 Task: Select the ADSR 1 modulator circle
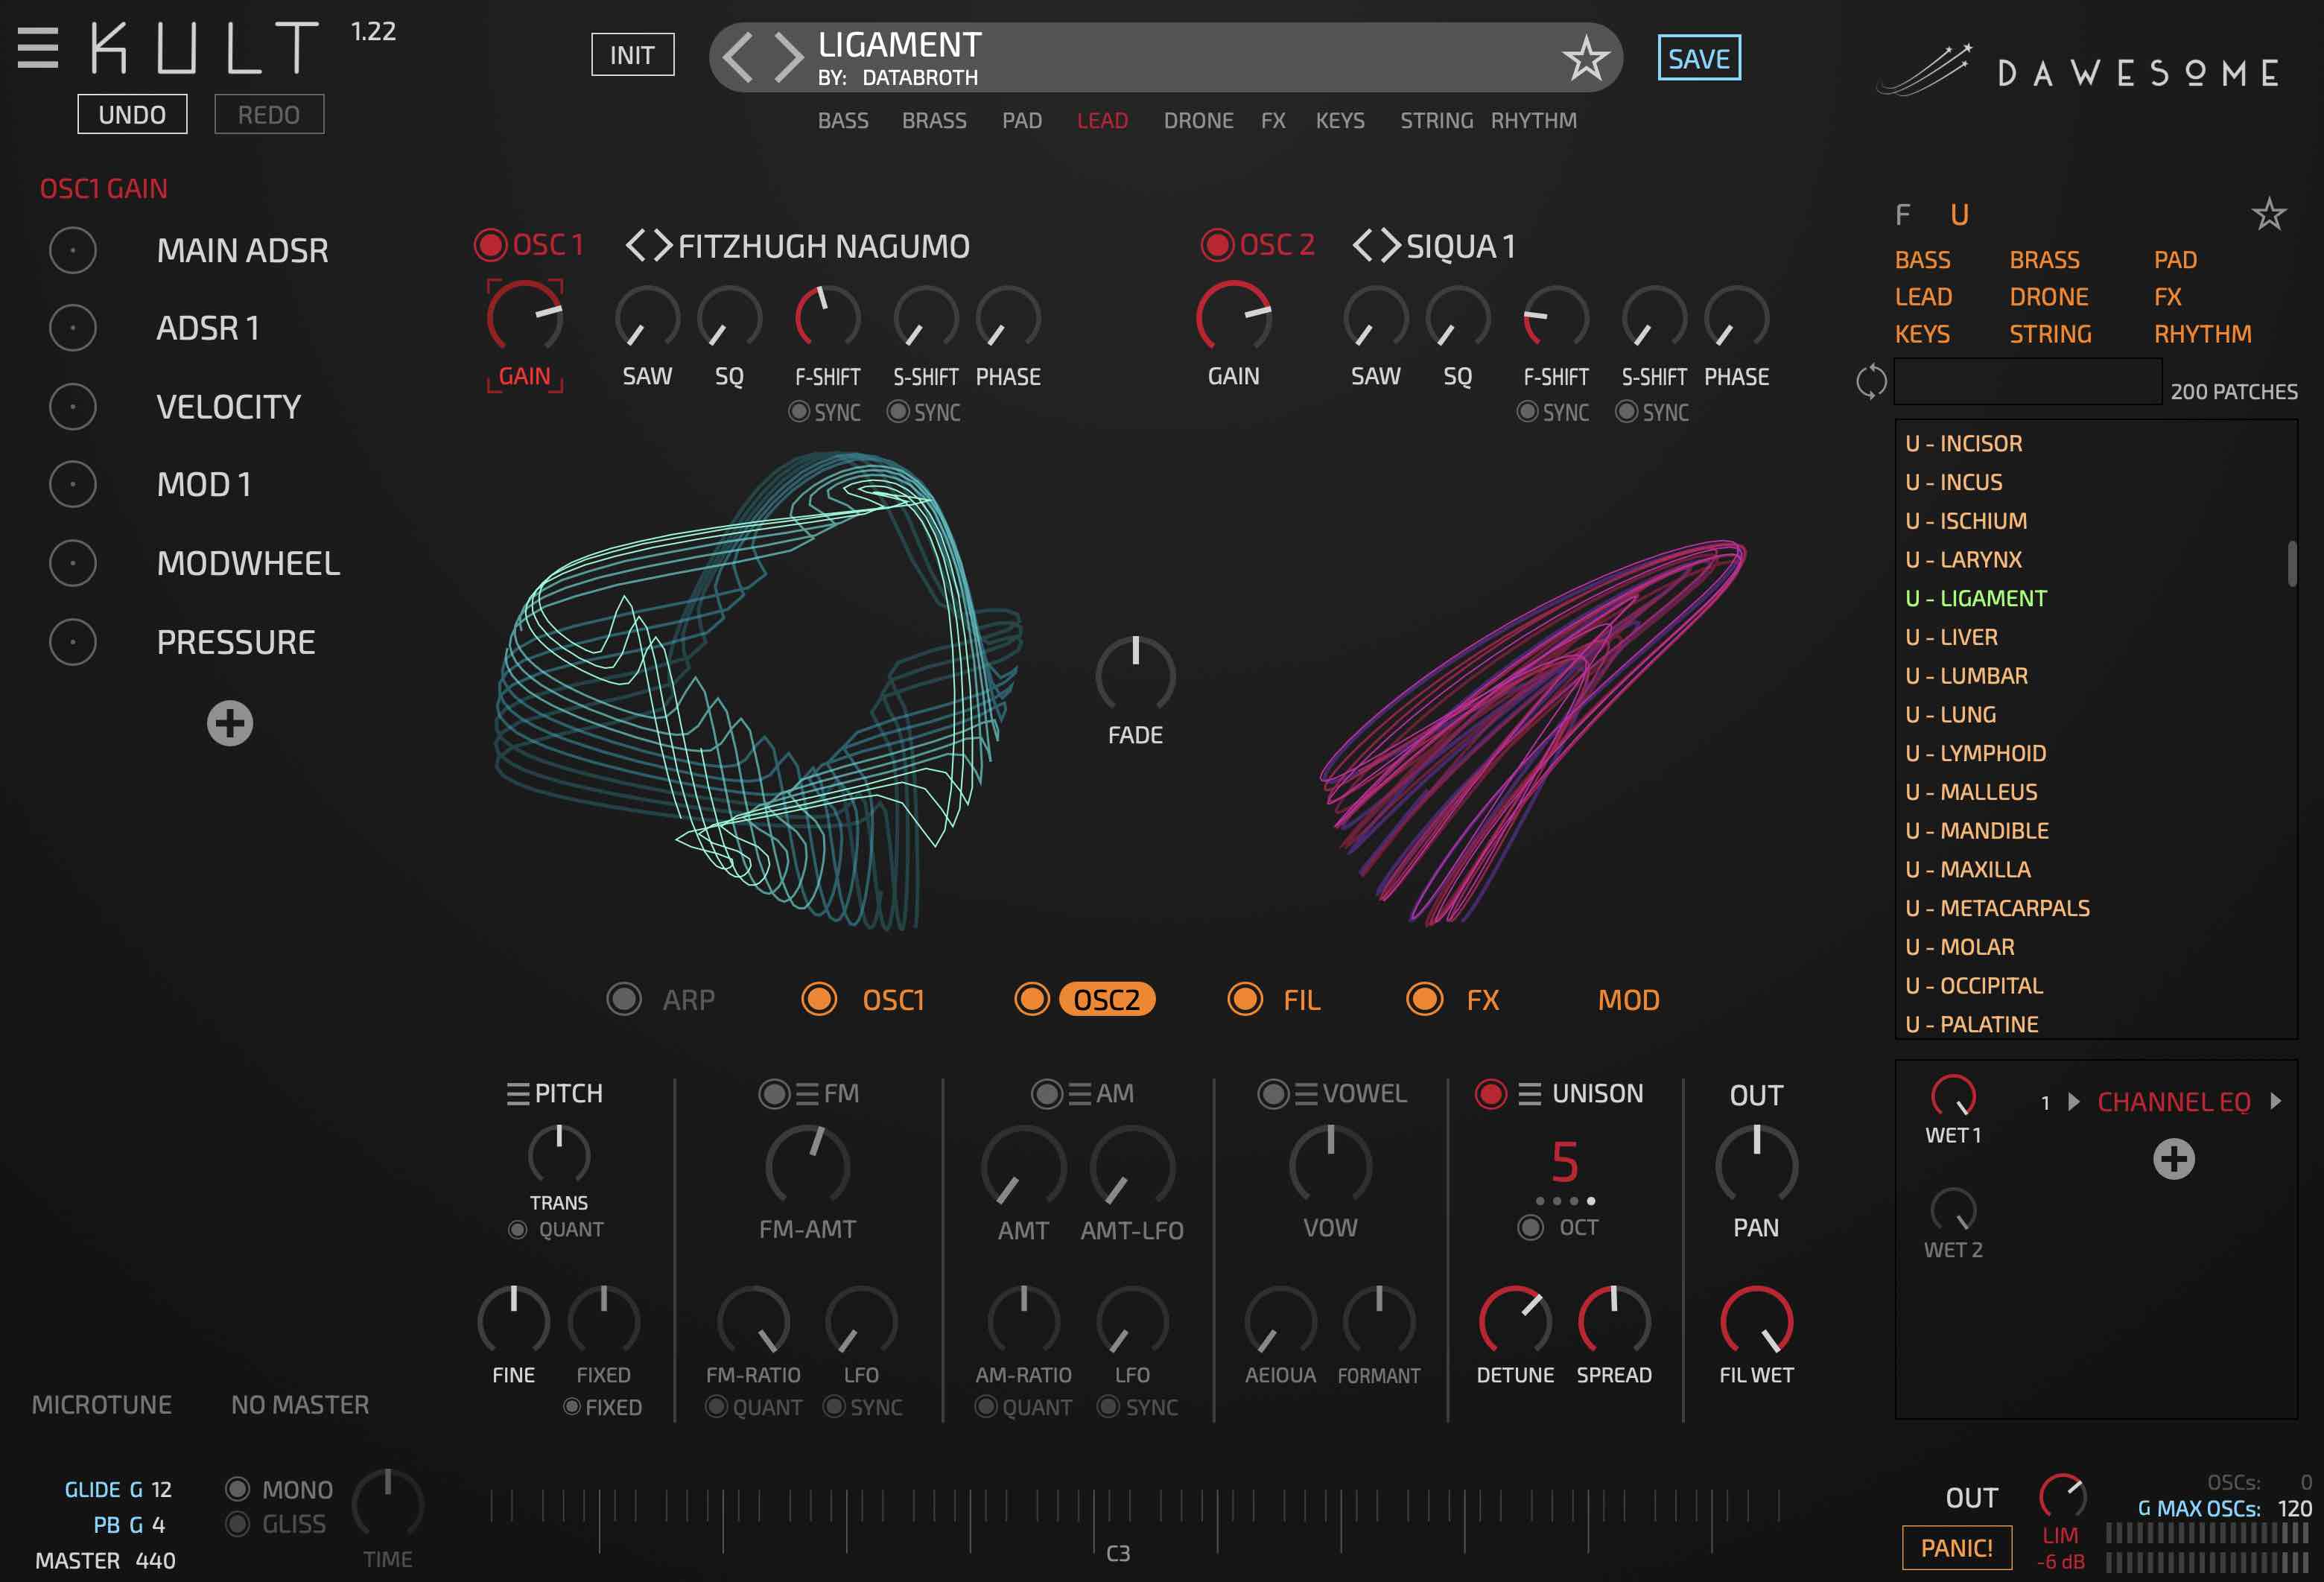pos(73,328)
